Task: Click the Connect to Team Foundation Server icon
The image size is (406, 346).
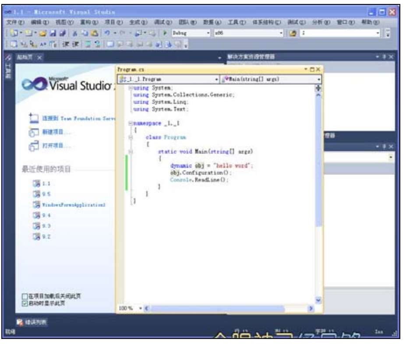Action: 33,118
